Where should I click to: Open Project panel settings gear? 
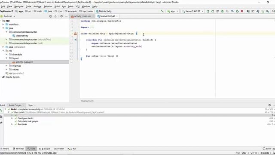click(61, 16)
